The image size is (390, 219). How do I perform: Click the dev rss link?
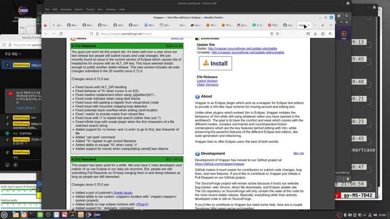click(x=299, y=153)
